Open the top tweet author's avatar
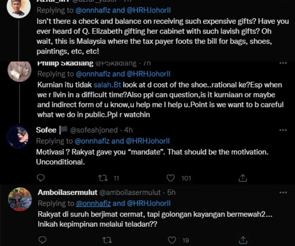The height and width of the screenshot is (246, 295). (x=19, y=8)
